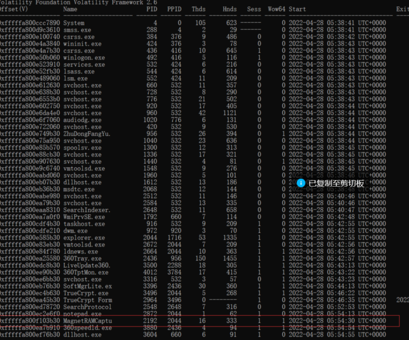Screen dimensions: 409x340
Task: Click the 'smss.exe' process name
Action: pos(77,30)
